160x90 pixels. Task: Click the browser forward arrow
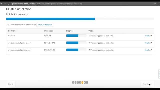click(x=5, y=4)
